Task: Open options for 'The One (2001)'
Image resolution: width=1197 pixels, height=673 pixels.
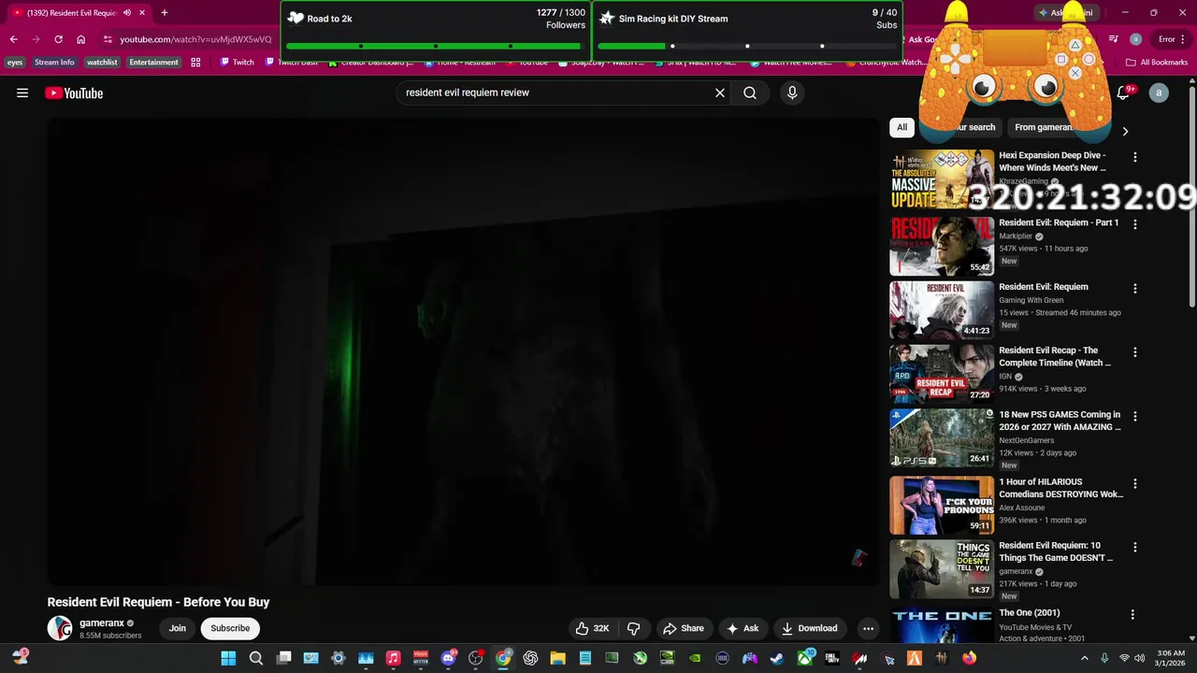Action: [x=1132, y=615]
